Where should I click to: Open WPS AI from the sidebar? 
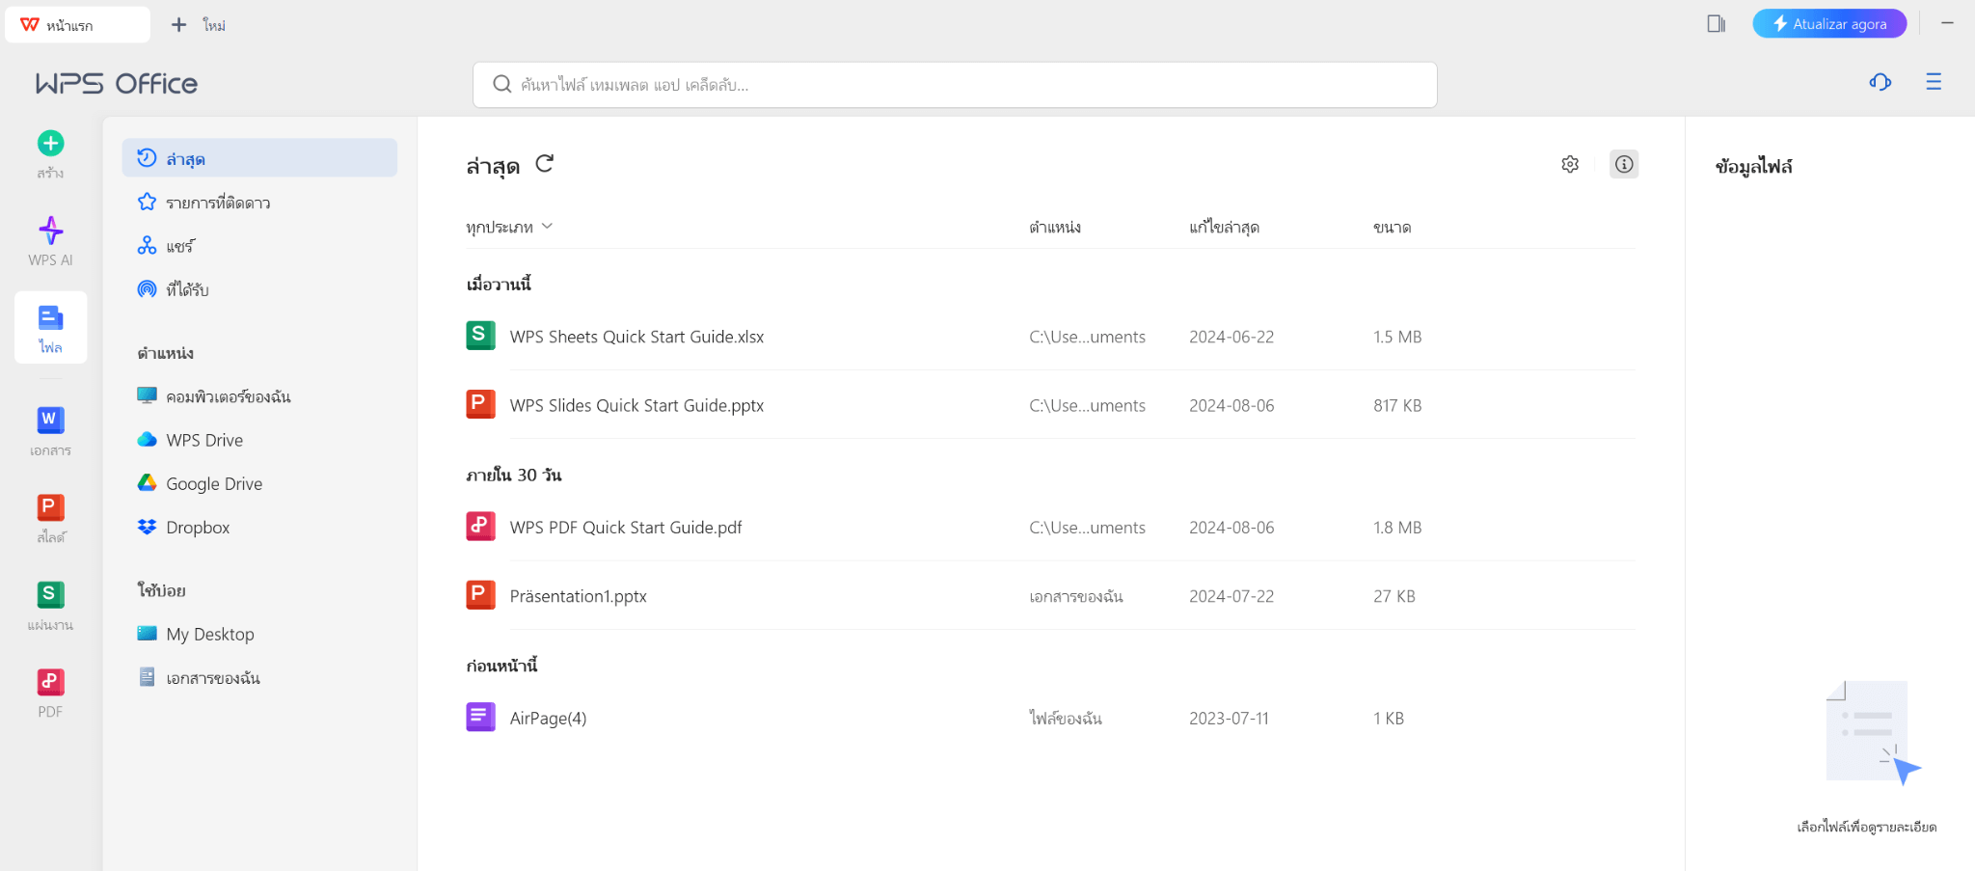click(50, 241)
